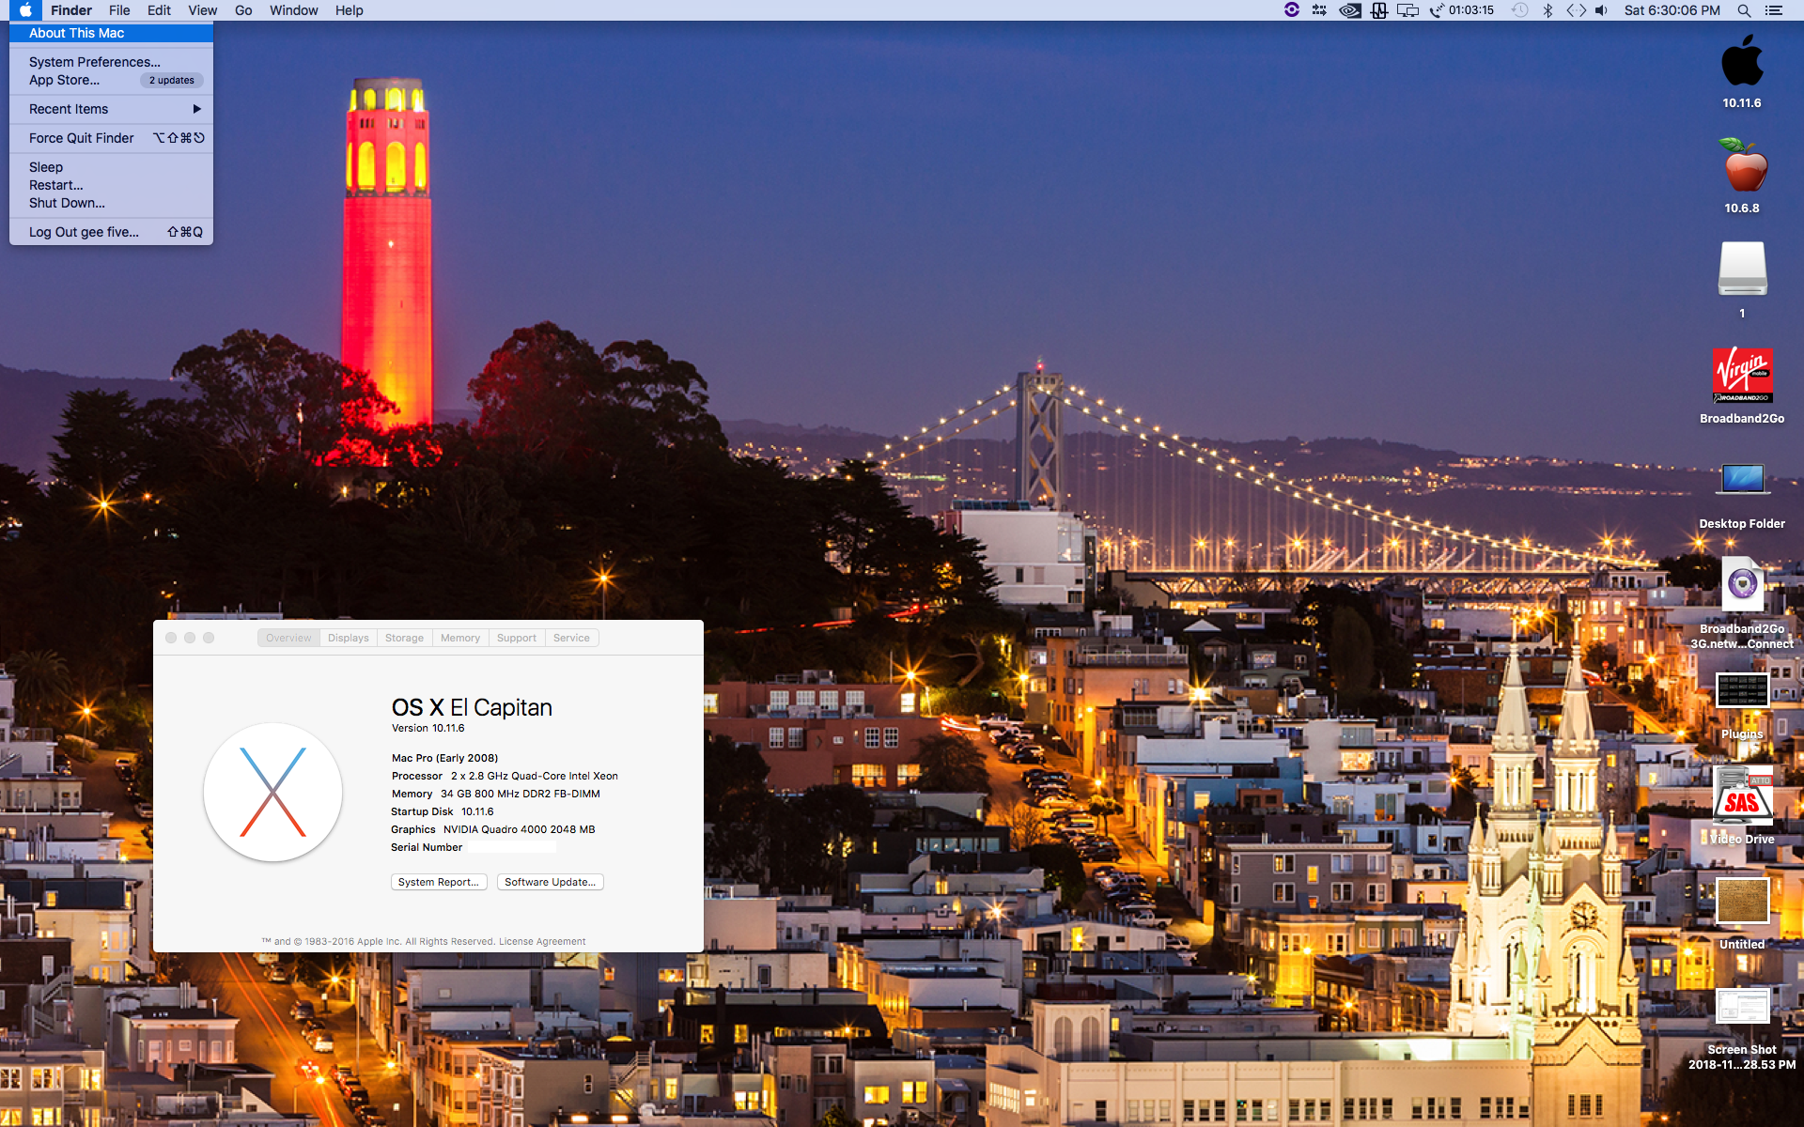Select About This Mac menu entry
1804x1127 pixels.
(x=111, y=33)
